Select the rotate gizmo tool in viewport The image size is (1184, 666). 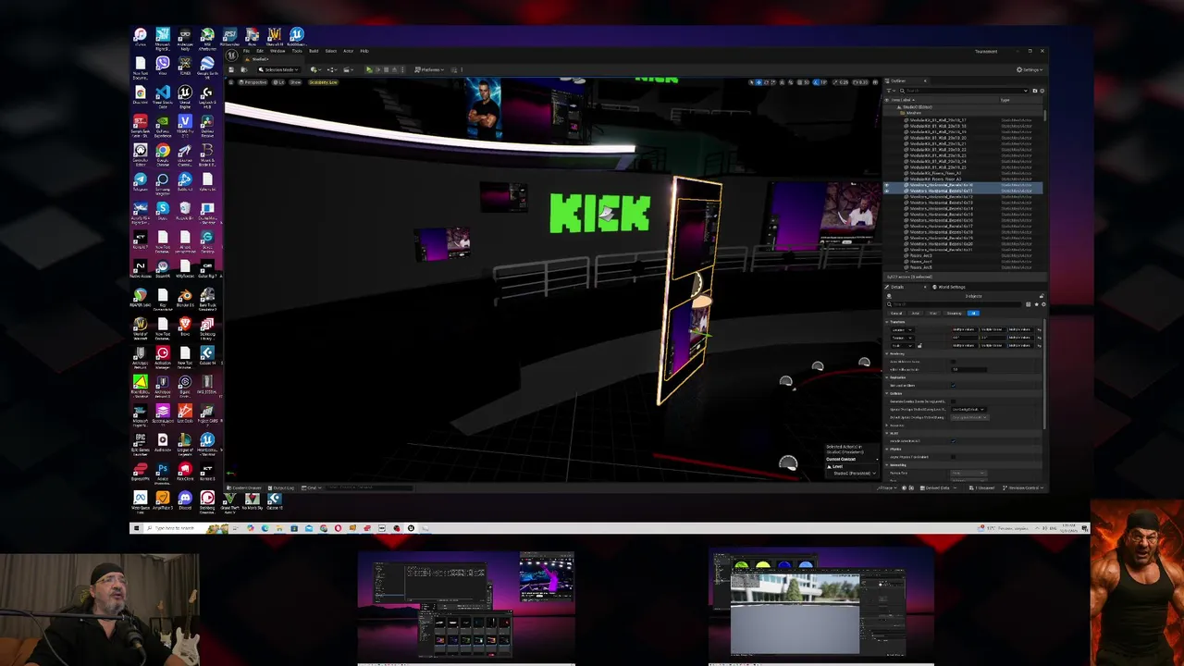click(x=767, y=82)
